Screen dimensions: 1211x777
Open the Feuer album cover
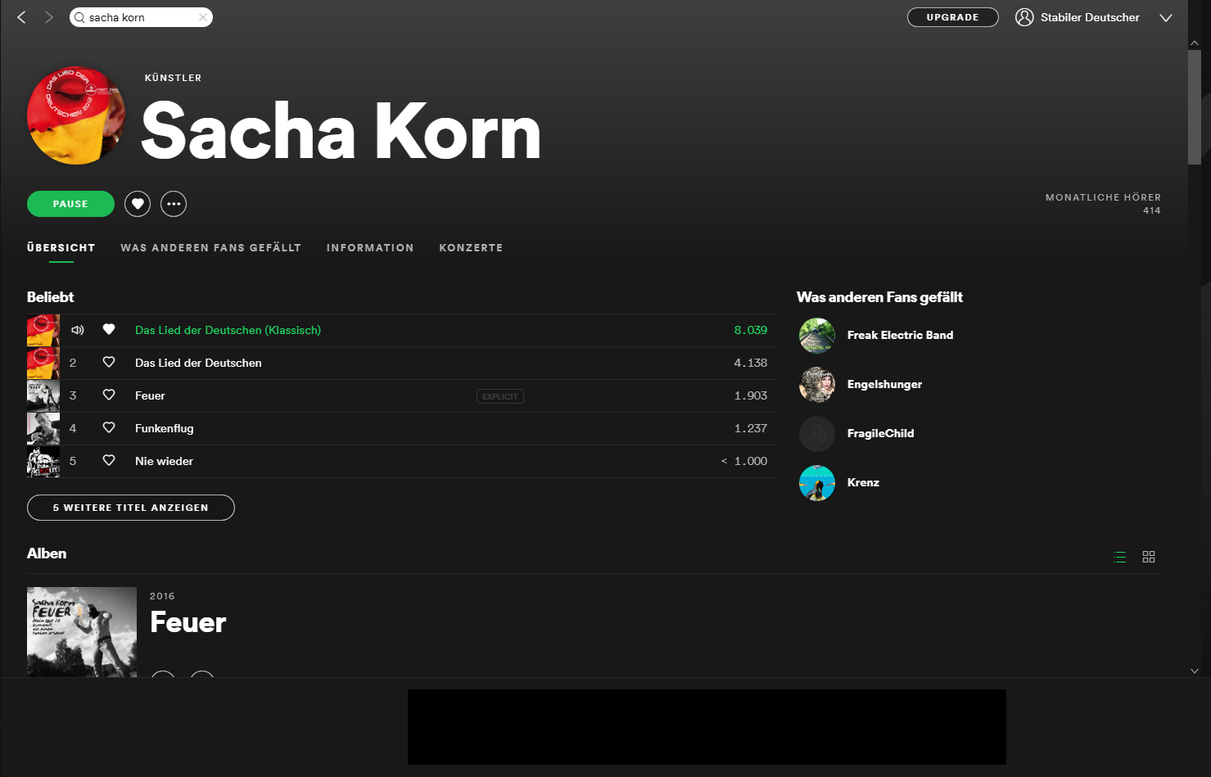[82, 632]
